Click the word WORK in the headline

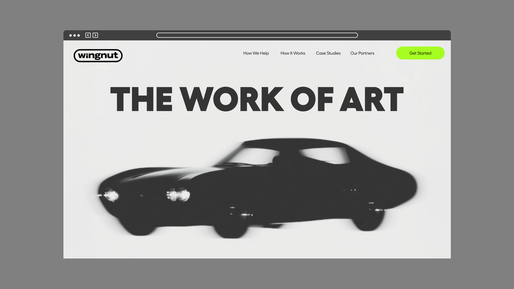(x=232, y=99)
